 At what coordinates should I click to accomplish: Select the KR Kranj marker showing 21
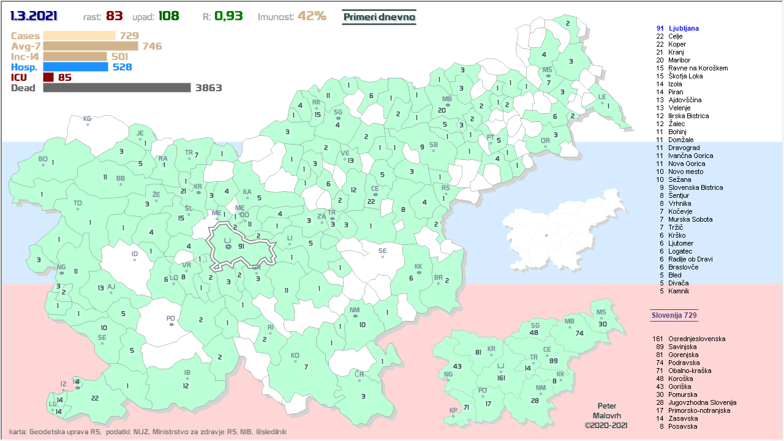pyautogui.click(x=198, y=190)
